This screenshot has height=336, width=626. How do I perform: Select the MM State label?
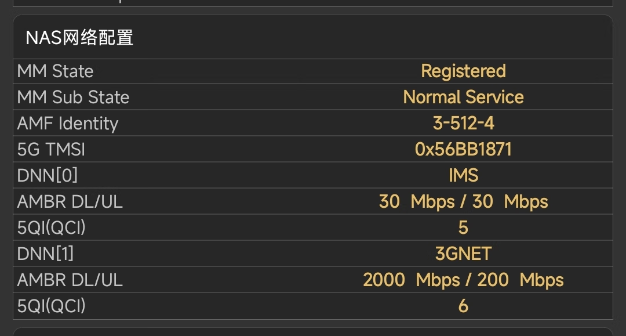pos(56,71)
